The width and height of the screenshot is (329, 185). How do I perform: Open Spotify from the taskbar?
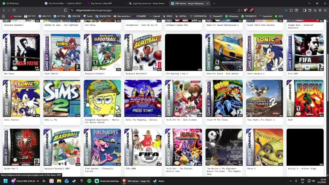89,181
